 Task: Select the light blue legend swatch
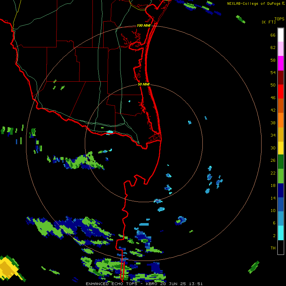point(281,219)
